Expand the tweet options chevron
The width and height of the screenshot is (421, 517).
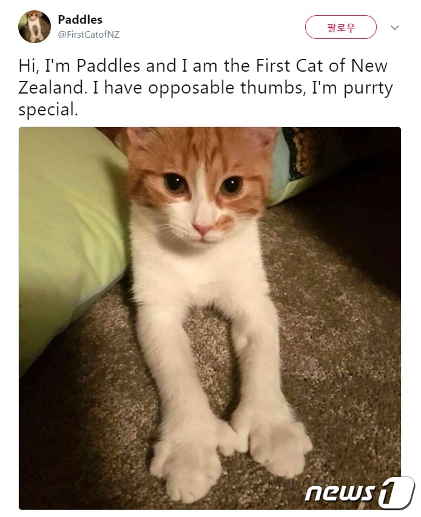pos(395,27)
